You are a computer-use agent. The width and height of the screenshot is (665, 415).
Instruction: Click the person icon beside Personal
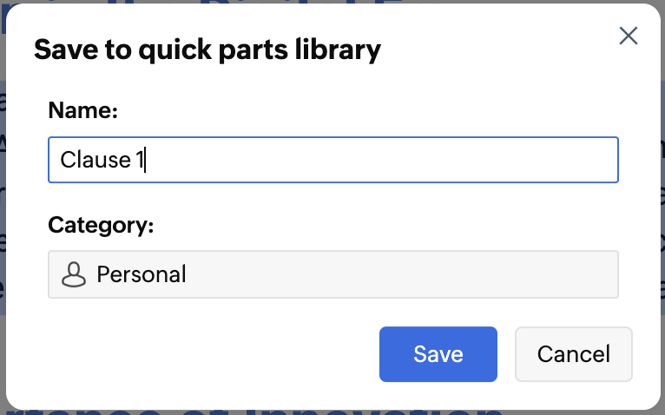[74, 275]
